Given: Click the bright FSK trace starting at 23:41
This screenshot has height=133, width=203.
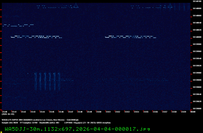Looking at the screenshot, I should (x=36, y=37).
